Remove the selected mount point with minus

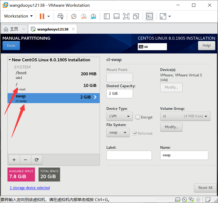(x=25, y=160)
